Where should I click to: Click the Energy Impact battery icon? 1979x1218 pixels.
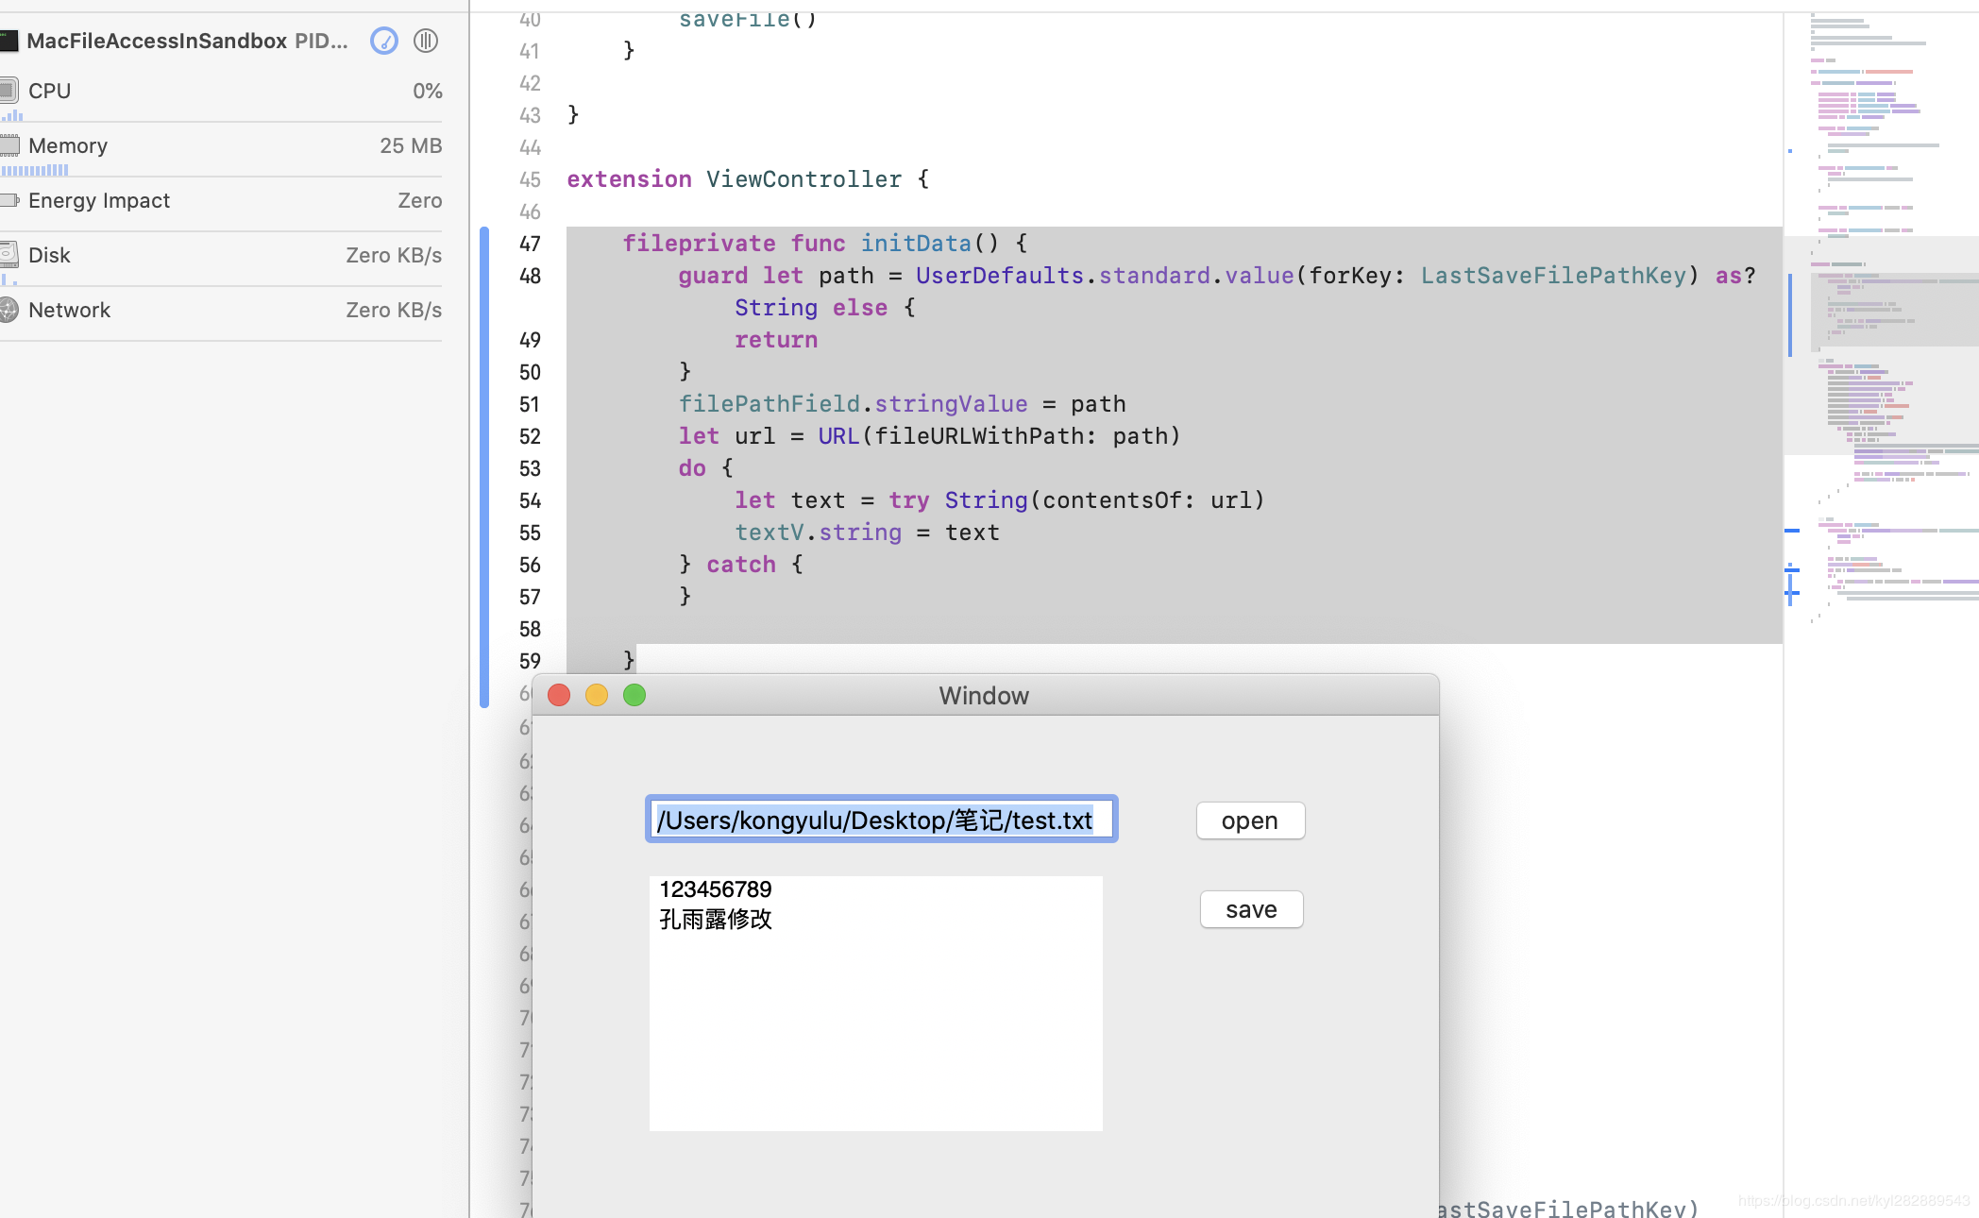coord(8,200)
